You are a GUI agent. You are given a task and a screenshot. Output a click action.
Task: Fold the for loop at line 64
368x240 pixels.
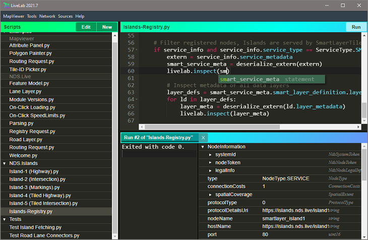(x=137, y=99)
